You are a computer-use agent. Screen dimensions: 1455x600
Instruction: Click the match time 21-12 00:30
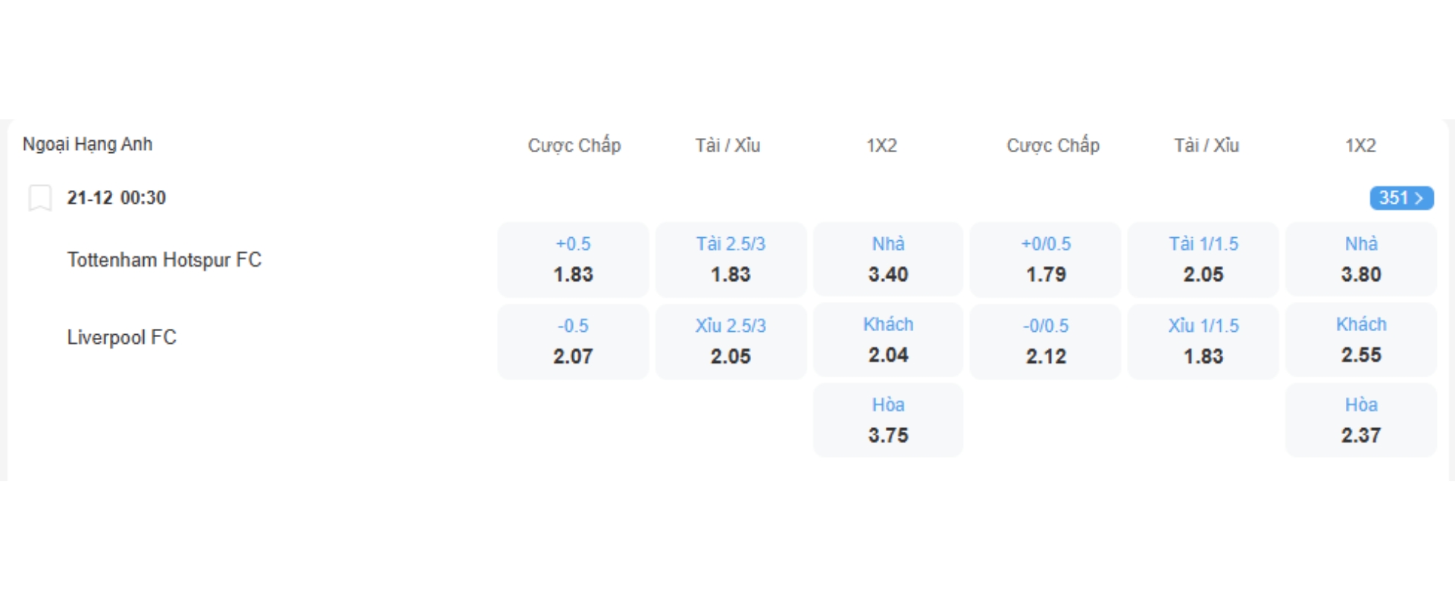click(116, 198)
